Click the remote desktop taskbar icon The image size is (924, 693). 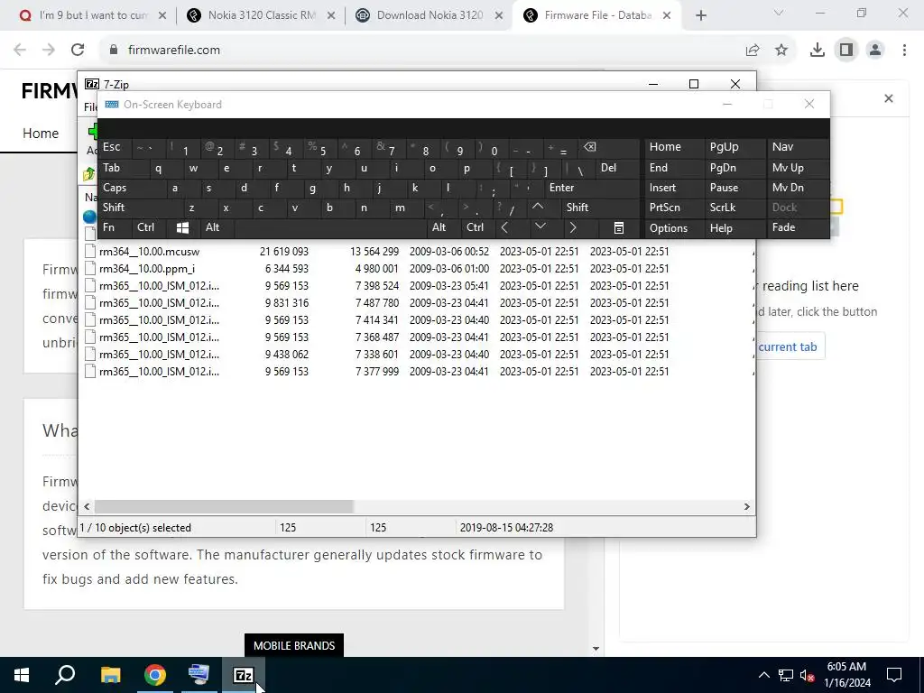(199, 675)
